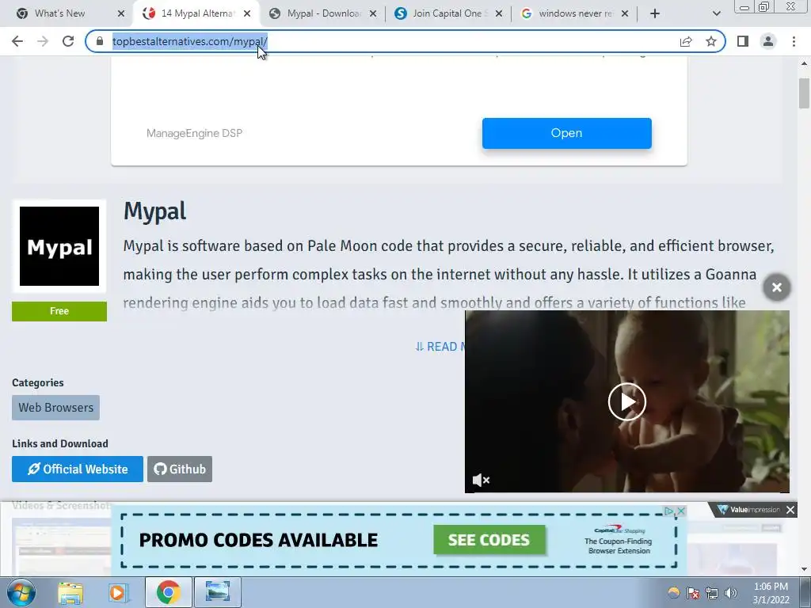Click the scrollbar up arrow
Screen dimensions: 811x608
(804, 63)
